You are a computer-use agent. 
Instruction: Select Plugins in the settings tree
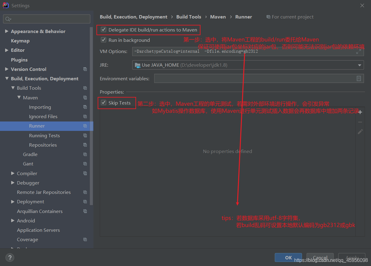click(19, 60)
